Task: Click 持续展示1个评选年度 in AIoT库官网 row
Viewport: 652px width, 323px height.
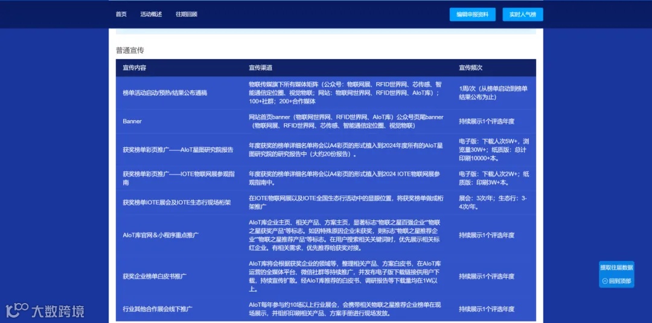Action: [x=487, y=235]
